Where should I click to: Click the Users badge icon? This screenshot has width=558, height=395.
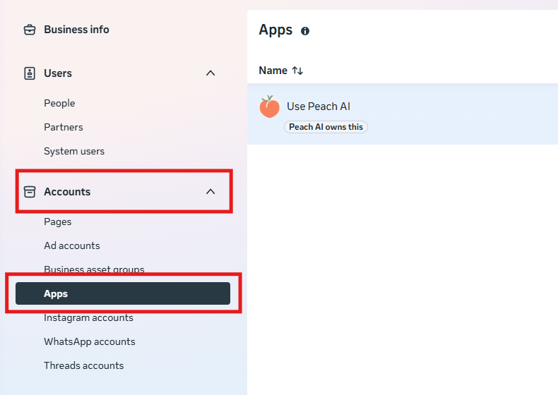30,73
